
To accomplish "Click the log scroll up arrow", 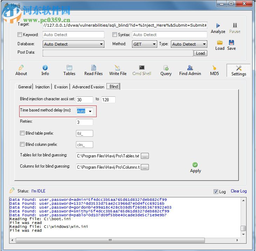I will tap(243, 200).
